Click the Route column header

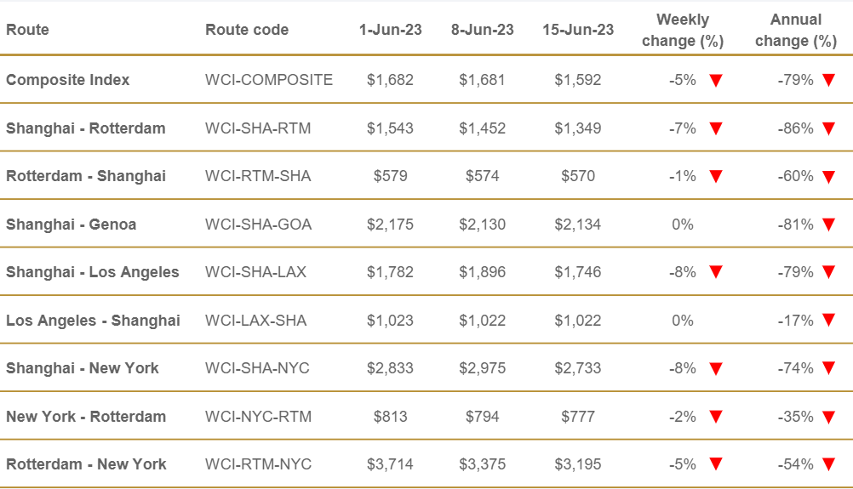27,30
